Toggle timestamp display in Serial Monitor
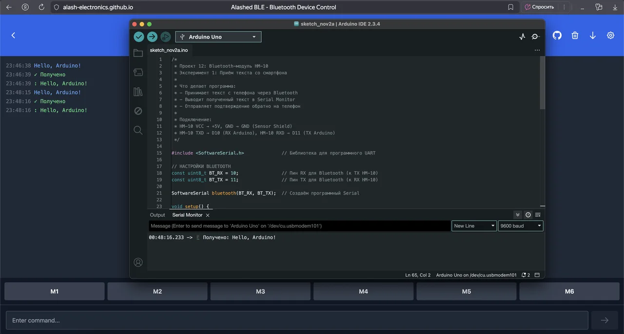 (x=528, y=215)
